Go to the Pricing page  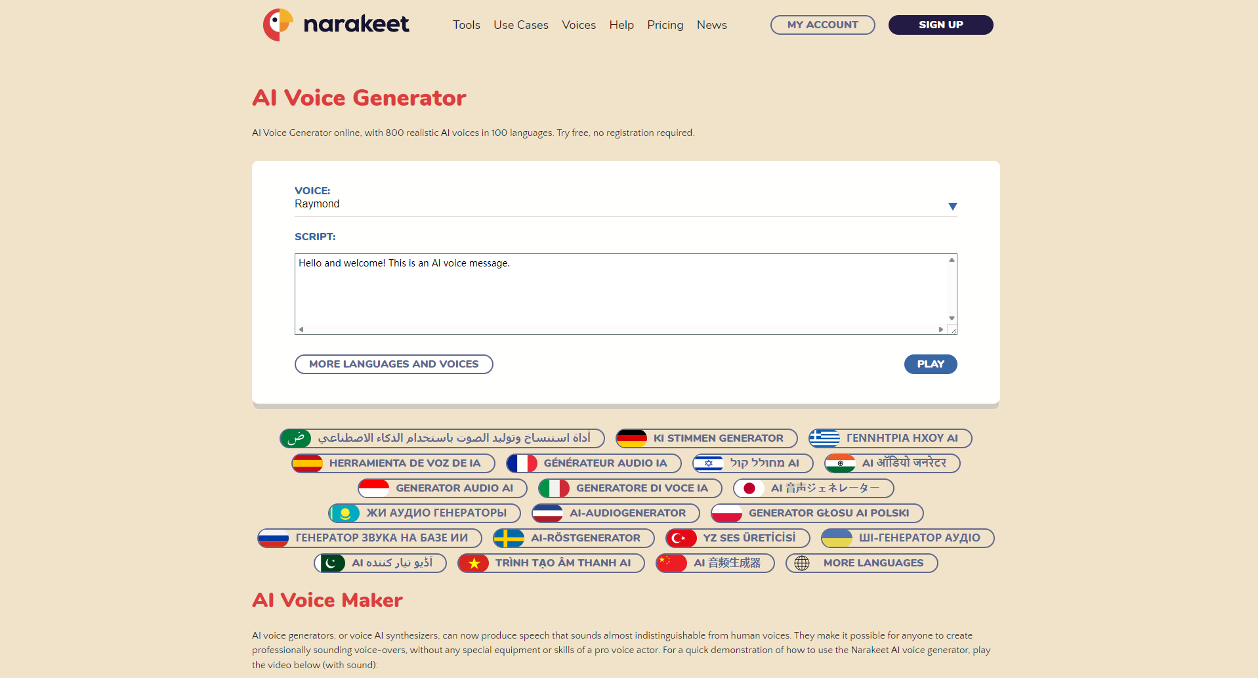tap(665, 25)
